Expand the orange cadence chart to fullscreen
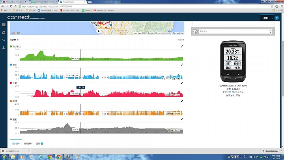Image resolution: width=284 pixels, height=160 pixels. point(182,101)
